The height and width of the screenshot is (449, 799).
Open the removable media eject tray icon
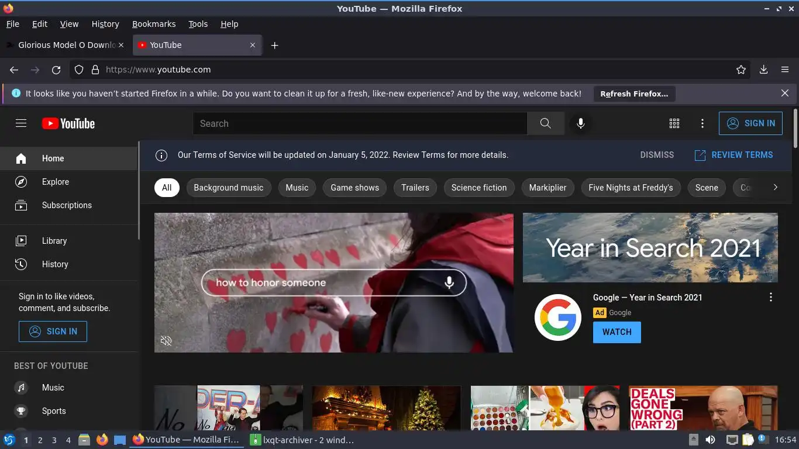[x=693, y=440]
